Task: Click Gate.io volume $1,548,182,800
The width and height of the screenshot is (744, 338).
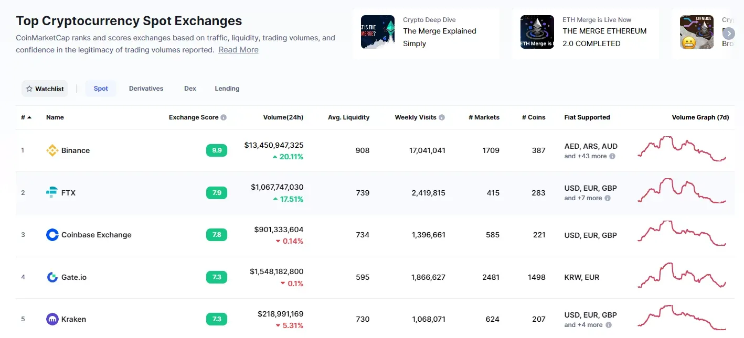Action: click(277, 271)
